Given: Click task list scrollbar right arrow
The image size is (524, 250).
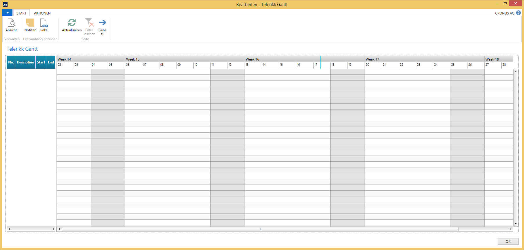Looking at the screenshot, I should (x=53, y=229).
